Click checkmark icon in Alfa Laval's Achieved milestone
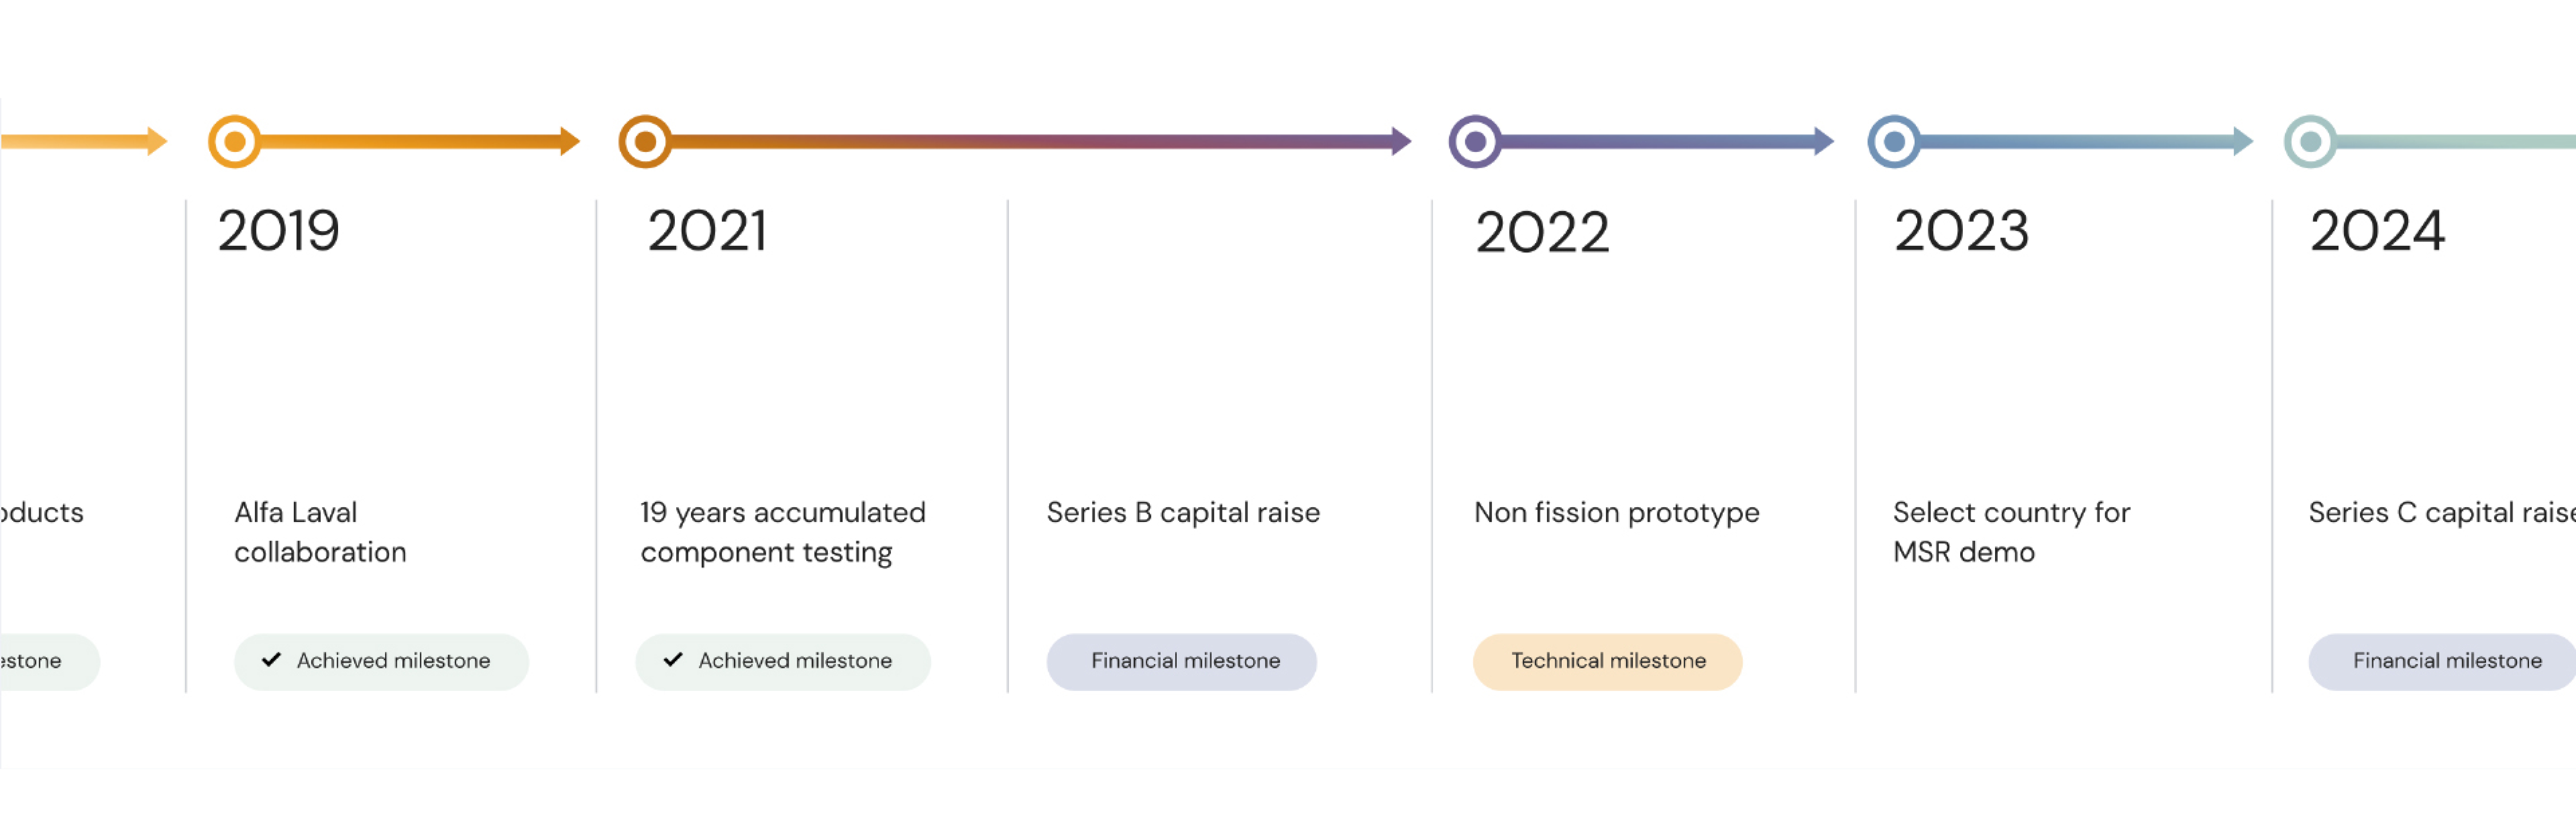The image size is (2576, 829). pos(271,660)
